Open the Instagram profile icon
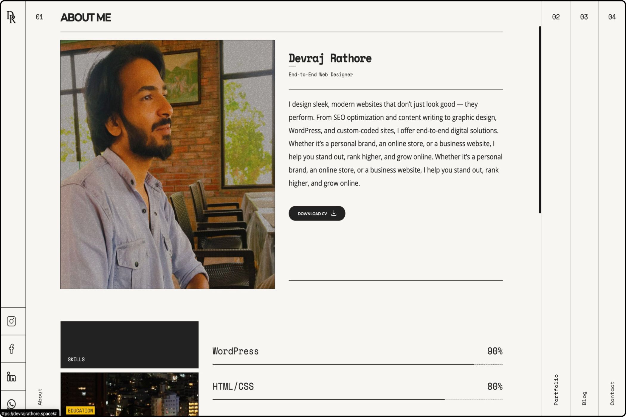 [11, 321]
